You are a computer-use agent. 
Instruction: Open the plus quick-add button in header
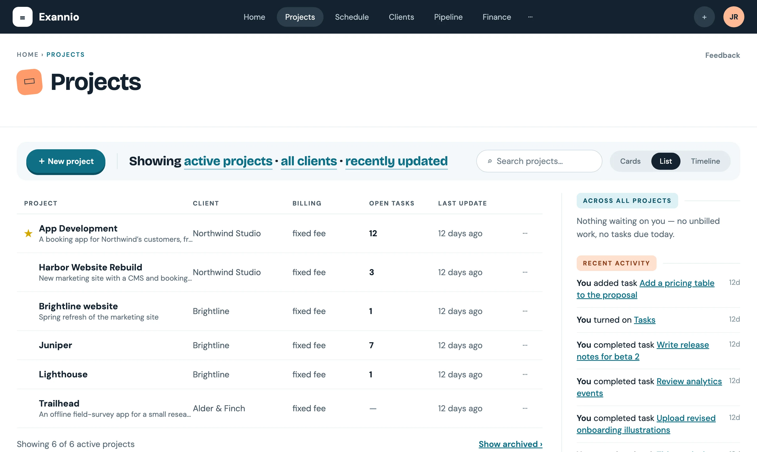[704, 17]
